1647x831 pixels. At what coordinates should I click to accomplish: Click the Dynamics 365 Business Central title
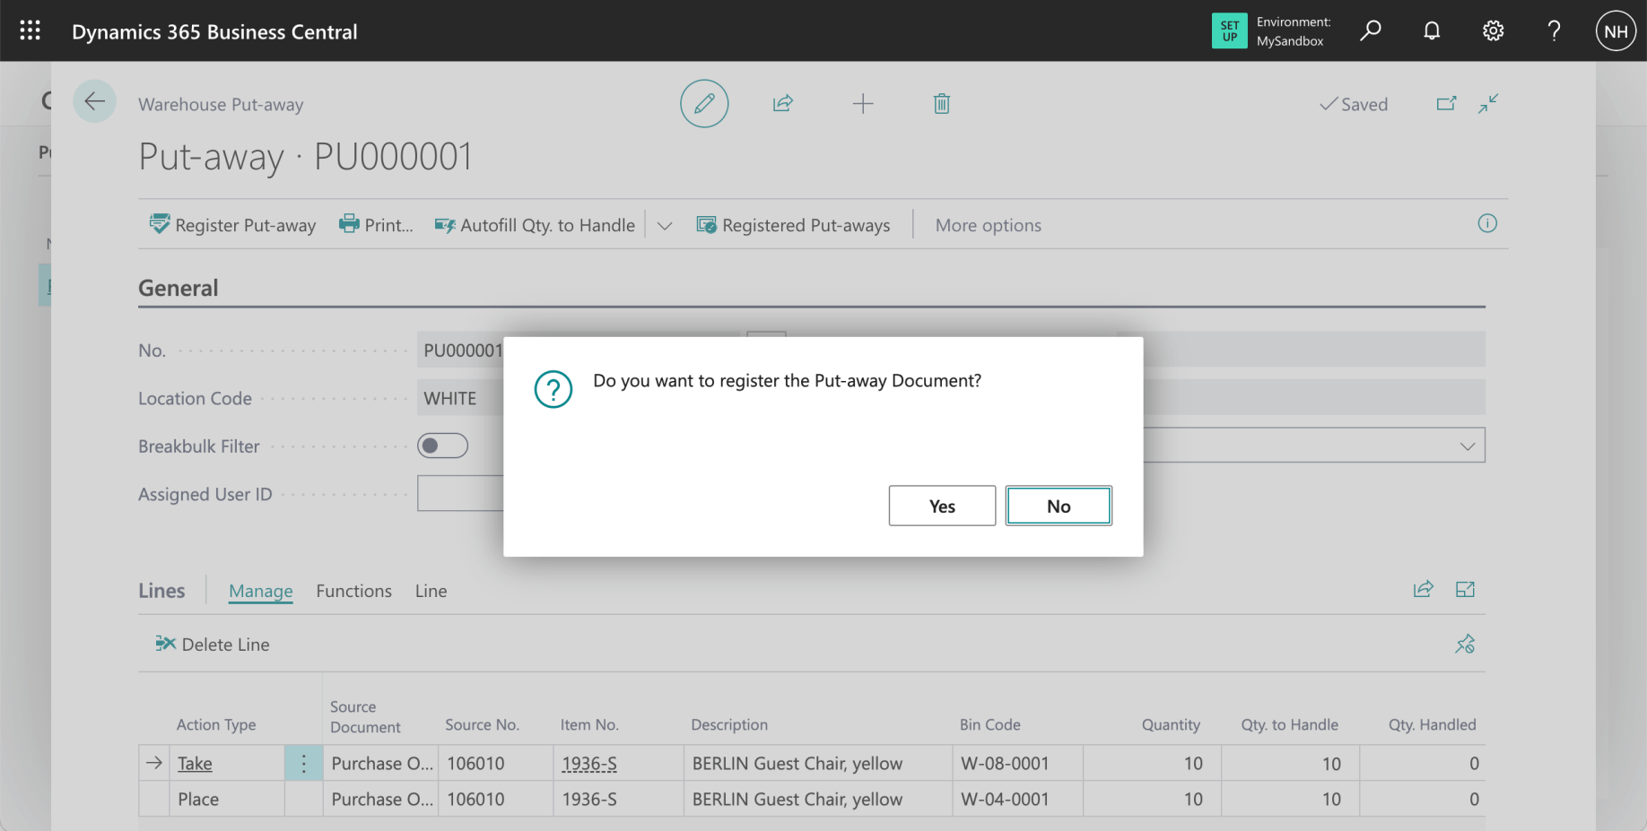point(214,31)
